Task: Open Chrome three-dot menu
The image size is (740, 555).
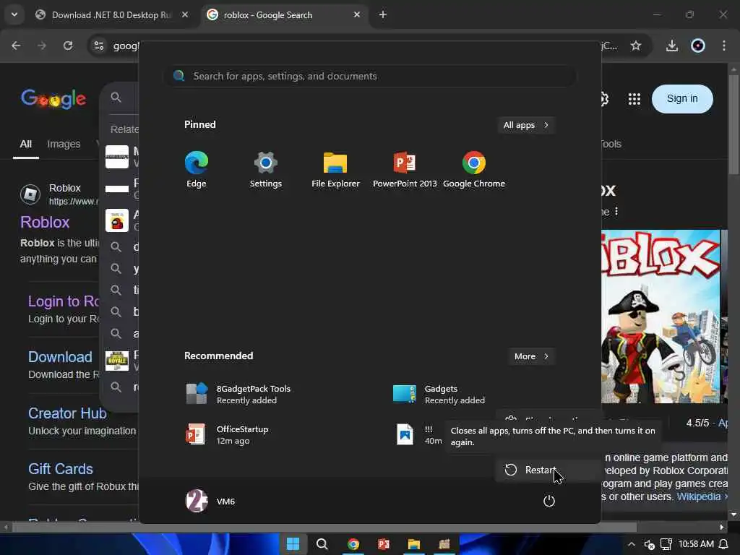Action: 724,46
